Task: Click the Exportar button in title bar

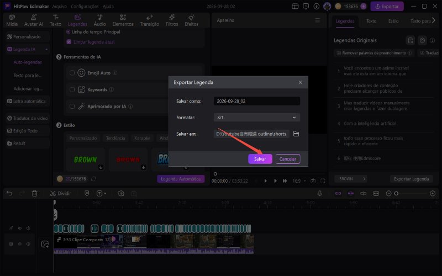Action: pyautogui.click(x=387, y=6)
